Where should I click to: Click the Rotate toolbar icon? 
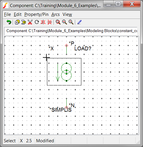click(37, 22)
